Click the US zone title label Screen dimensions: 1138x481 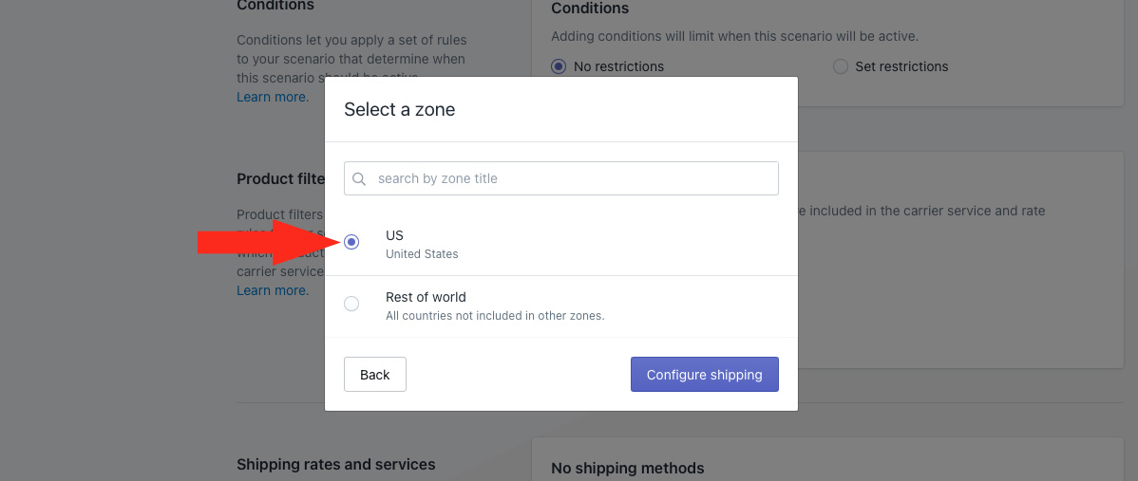click(394, 235)
